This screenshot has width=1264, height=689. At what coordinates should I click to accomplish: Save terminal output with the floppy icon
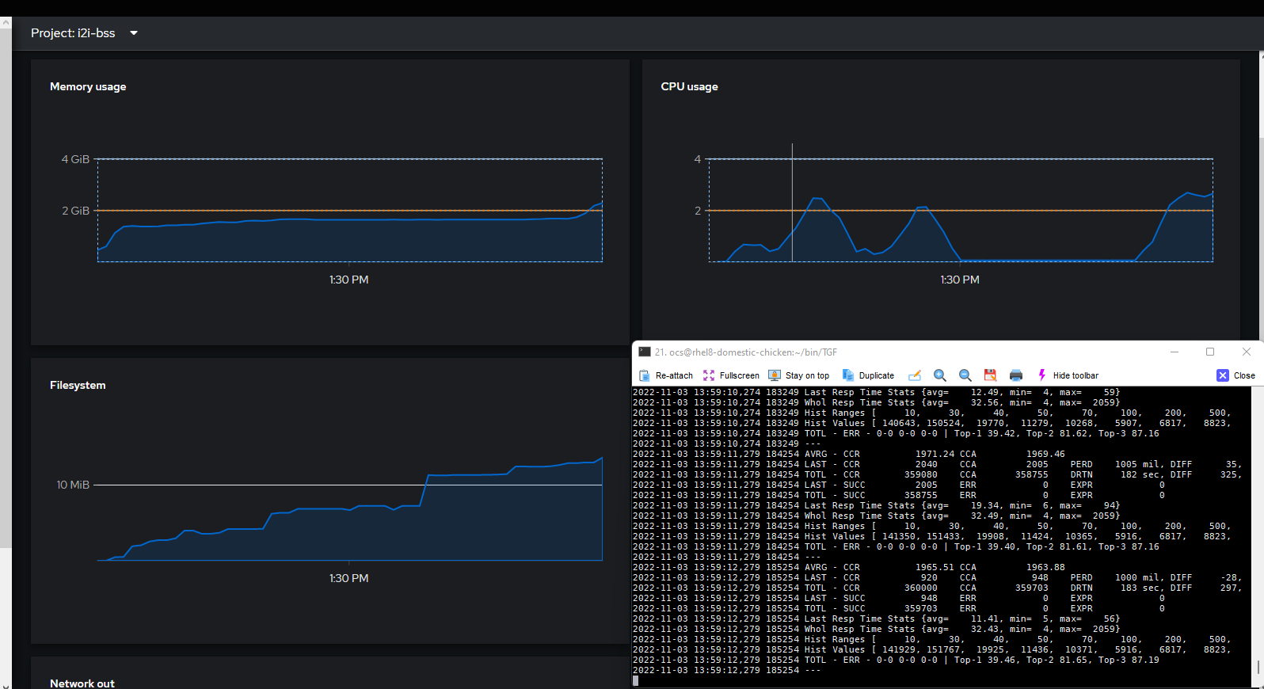tap(990, 375)
